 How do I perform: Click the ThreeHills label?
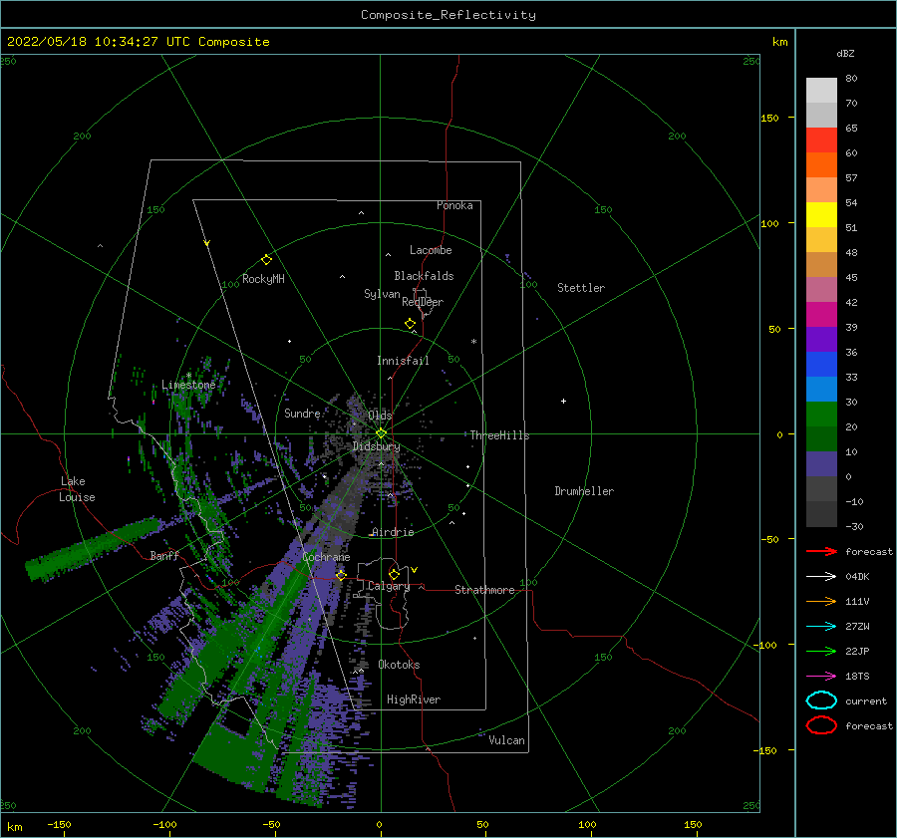click(x=500, y=435)
